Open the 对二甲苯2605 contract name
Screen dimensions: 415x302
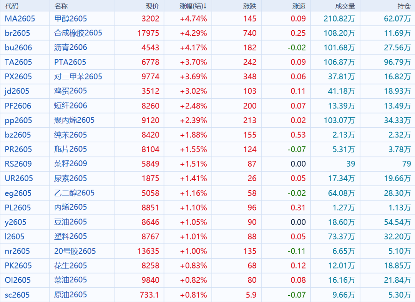tap(78, 77)
